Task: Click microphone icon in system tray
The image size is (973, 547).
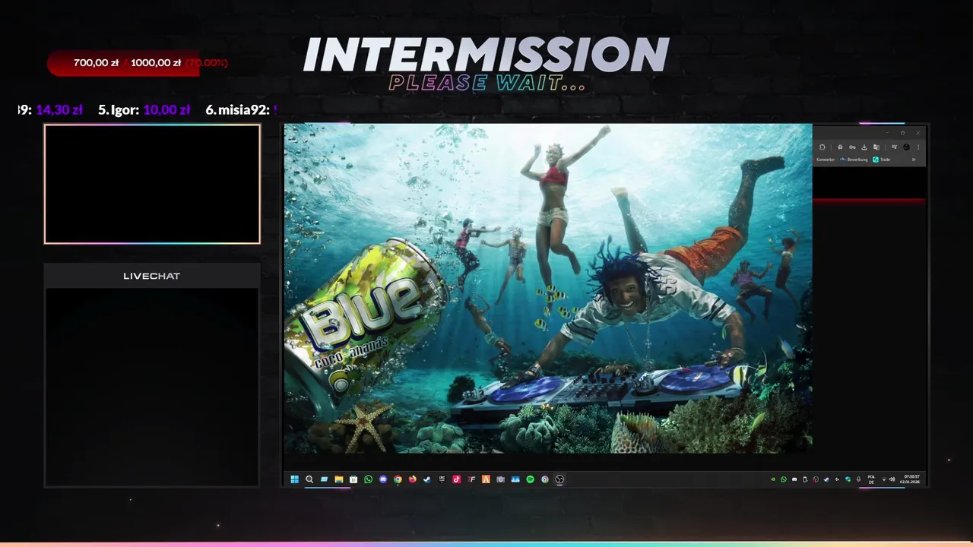Action: pyautogui.click(x=858, y=479)
